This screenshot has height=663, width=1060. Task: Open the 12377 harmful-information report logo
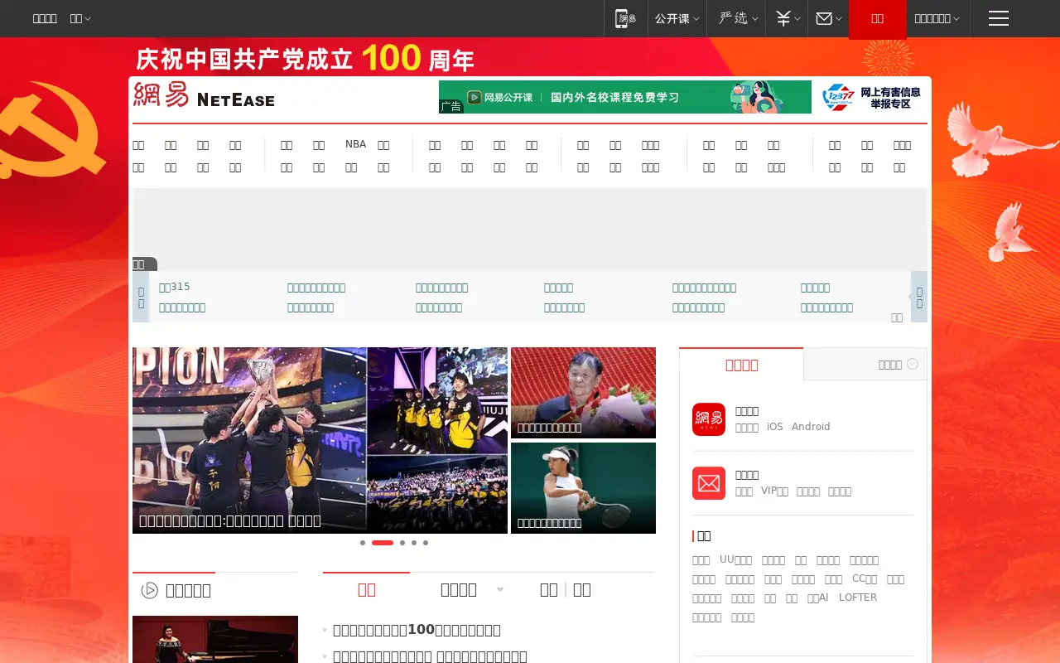872,97
